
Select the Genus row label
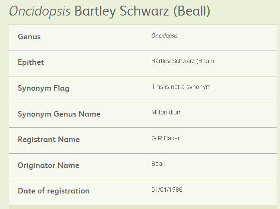coord(29,37)
